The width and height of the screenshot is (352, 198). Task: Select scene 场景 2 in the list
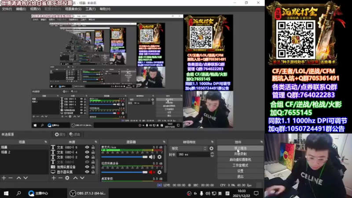point(24,152)
